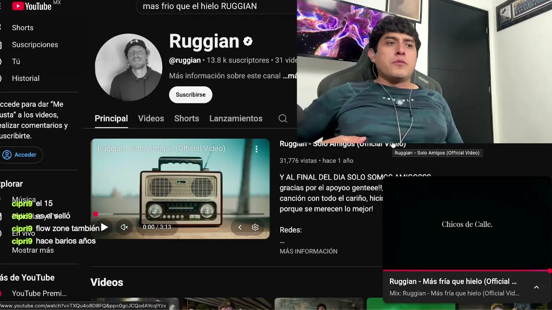This screenshot has width=552, height=310.
Task: Open the three-dot menu on the featured video
Action: click(257, 149)
